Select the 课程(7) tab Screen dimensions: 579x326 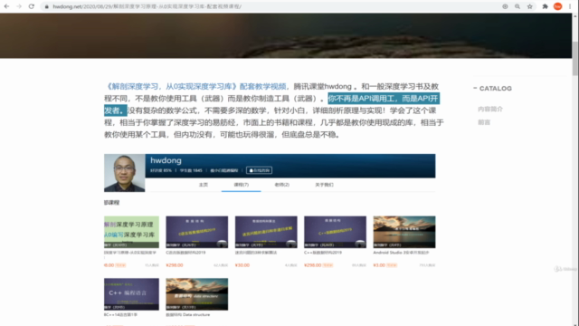(x=242, y=185)
